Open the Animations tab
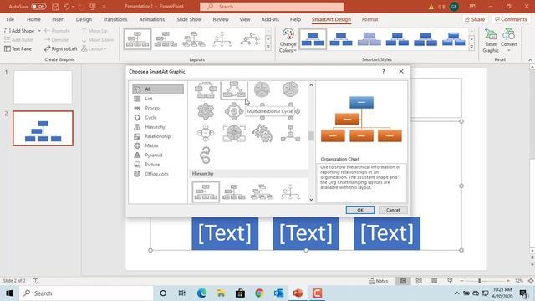535x301 pixels. tap(152, 19)
